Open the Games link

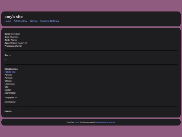click(34, 21)
